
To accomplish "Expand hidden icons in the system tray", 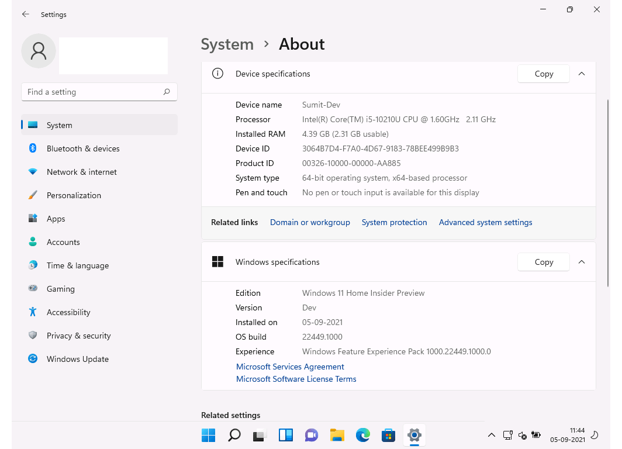I will (492, 435).
